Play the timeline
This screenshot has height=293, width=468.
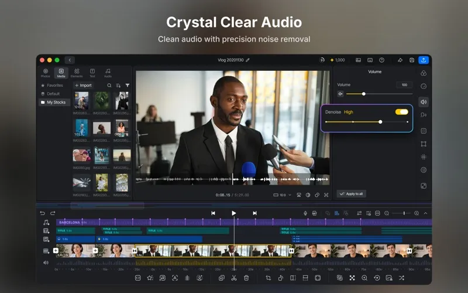233,213
